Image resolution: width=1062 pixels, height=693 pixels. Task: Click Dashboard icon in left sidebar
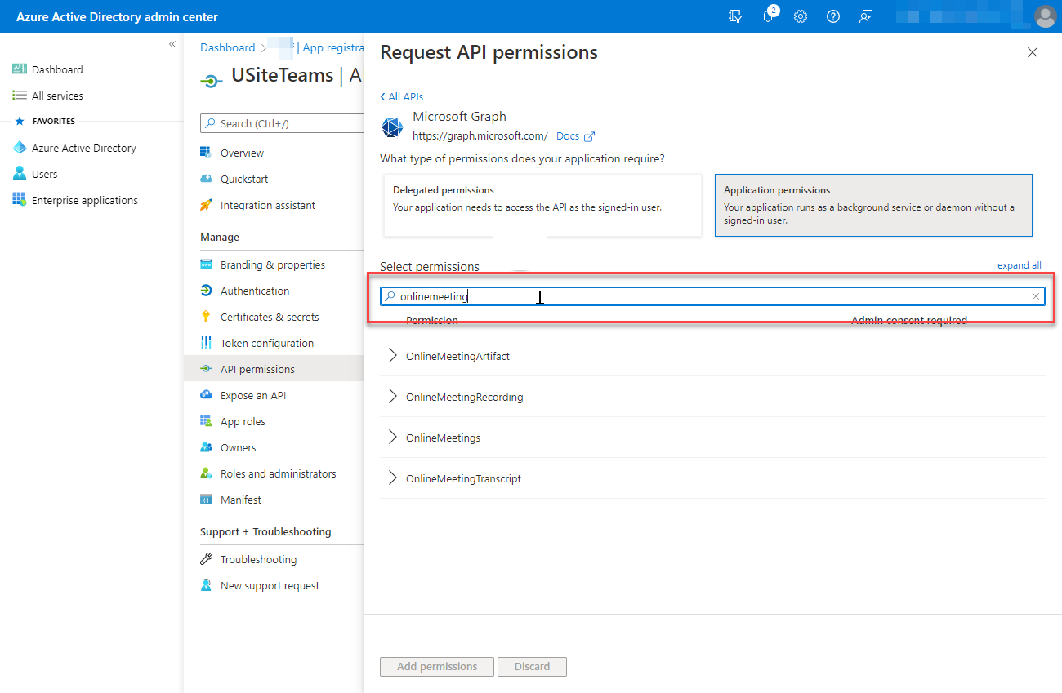(x=20, y=69)
